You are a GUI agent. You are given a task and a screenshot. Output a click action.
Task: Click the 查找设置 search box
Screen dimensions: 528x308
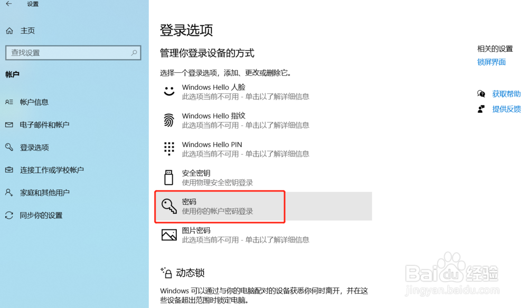coord(73,53)
